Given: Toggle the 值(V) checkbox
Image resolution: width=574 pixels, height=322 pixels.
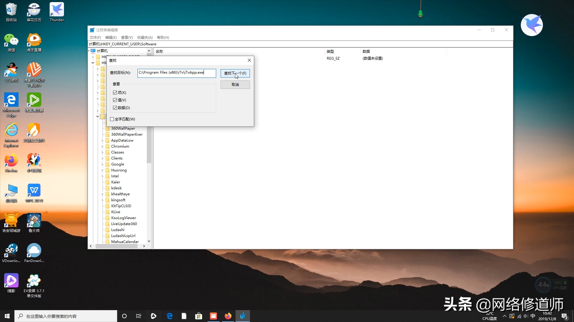Looking at the screenshot, I should pos(115,100).
